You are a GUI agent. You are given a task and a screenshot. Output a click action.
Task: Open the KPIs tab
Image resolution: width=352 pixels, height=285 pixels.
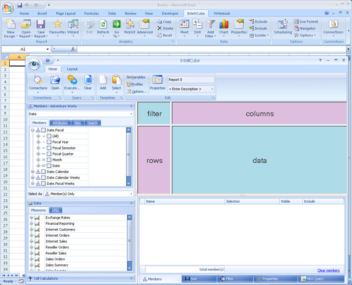click(x=55, y=210)
